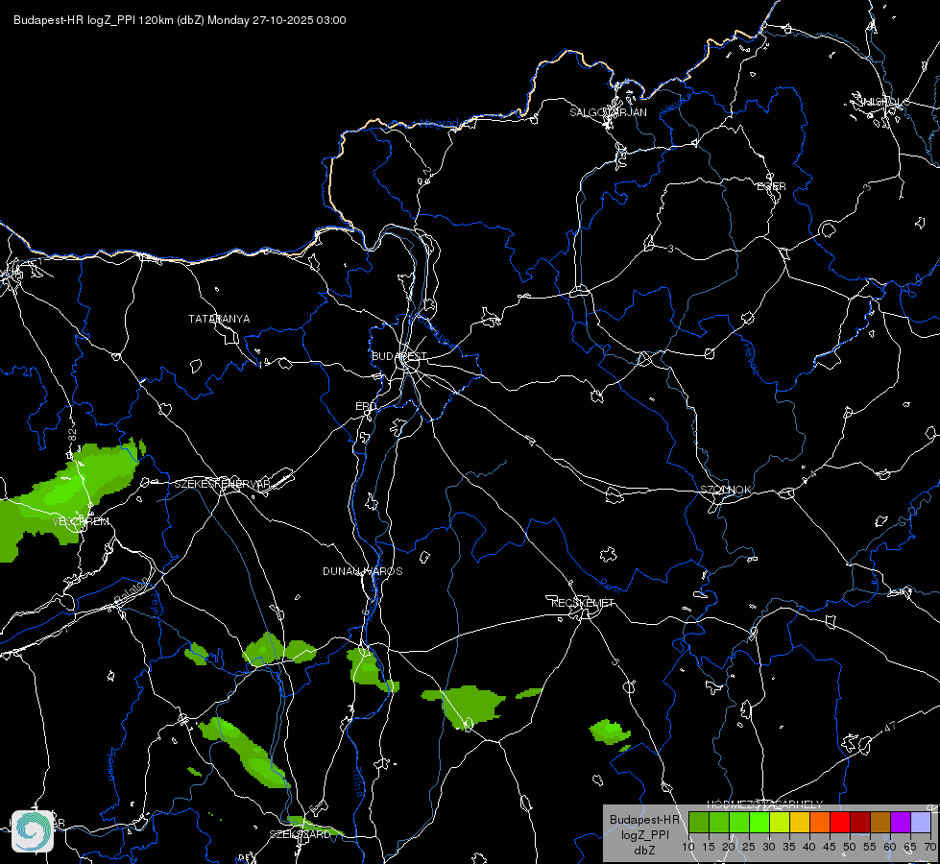Click the ÉRD town label

coord(366,406)
